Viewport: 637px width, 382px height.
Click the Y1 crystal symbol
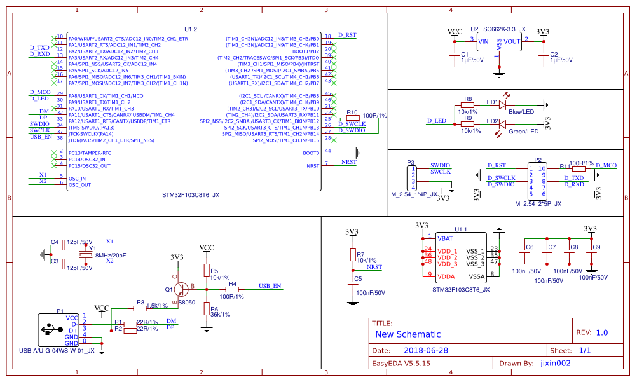click(86, 254)
